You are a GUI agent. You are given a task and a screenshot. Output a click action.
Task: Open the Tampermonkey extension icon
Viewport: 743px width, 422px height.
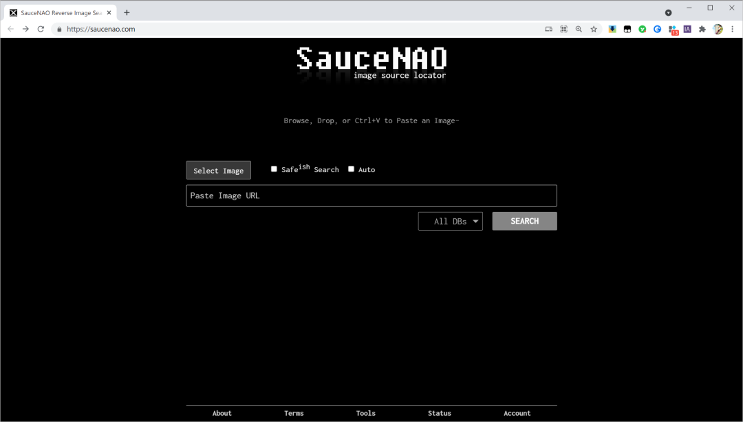point(627,29)
